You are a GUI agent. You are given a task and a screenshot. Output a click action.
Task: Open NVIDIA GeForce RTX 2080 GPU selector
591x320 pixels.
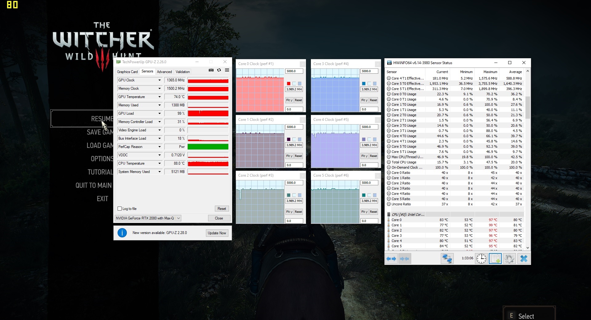point(148,218)
